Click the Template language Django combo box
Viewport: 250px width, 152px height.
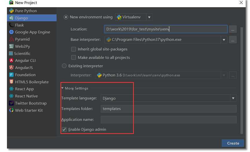coord(168,98)
